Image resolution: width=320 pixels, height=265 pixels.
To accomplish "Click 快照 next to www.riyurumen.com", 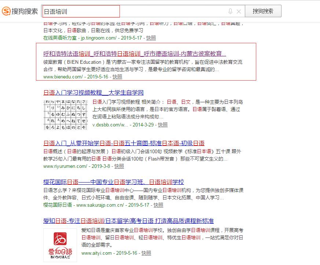I will coord(119,166).
